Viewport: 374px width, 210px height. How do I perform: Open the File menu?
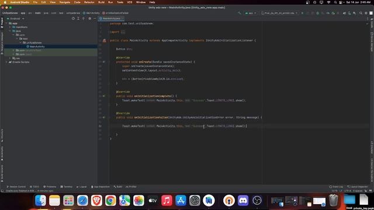tap(35, 2)
